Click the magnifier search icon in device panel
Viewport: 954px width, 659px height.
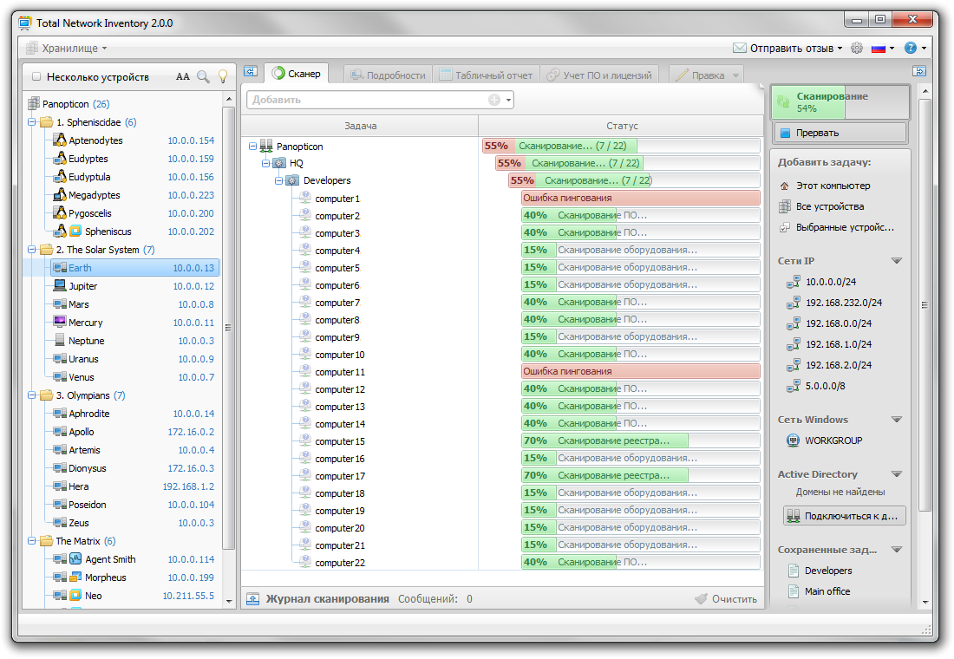[x=203, y=76]
